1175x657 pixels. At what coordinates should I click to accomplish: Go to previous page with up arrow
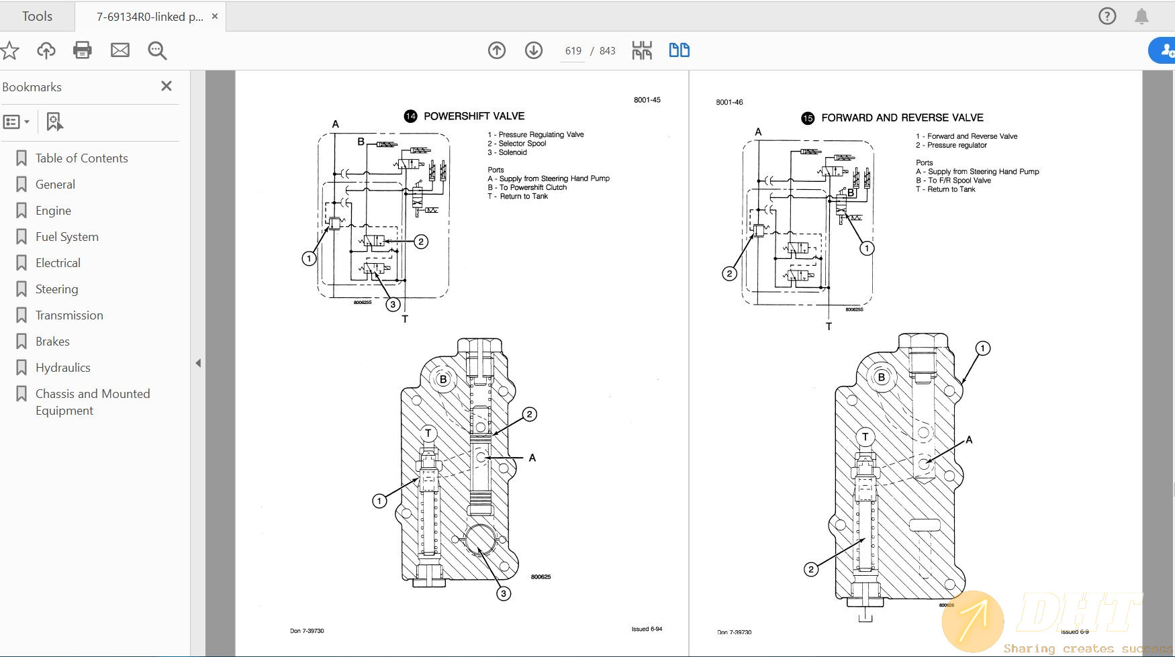pos(497,50)
